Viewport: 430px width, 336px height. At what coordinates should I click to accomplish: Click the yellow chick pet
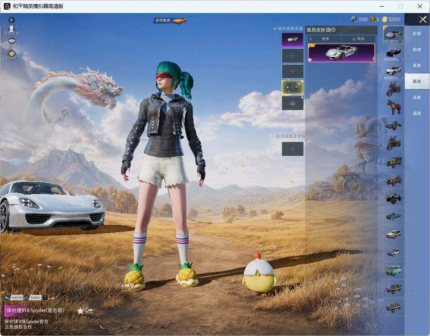click(259, 274)
